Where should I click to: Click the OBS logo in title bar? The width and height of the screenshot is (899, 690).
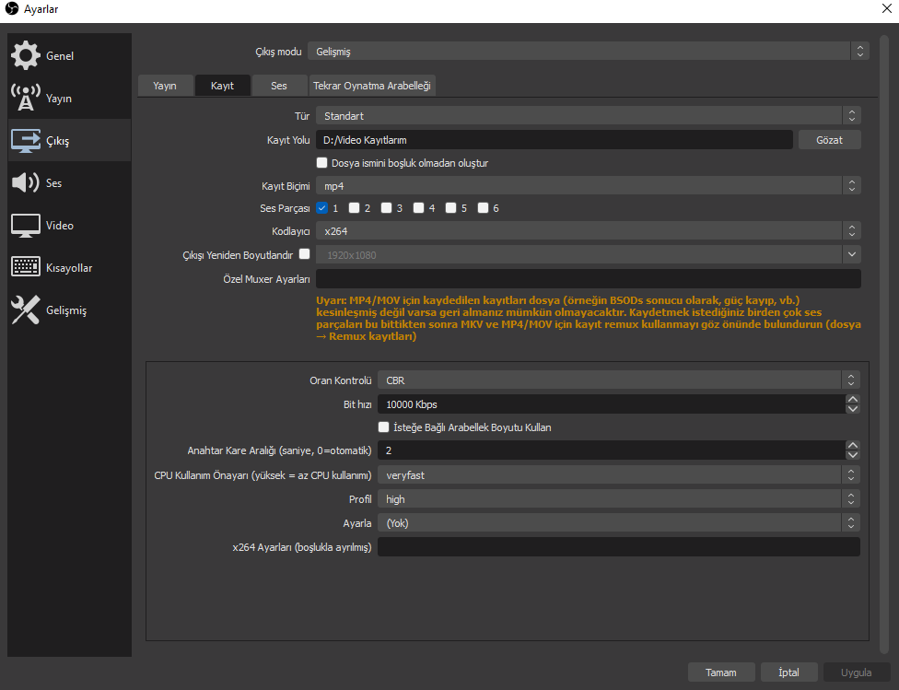(x=11, y=8)
